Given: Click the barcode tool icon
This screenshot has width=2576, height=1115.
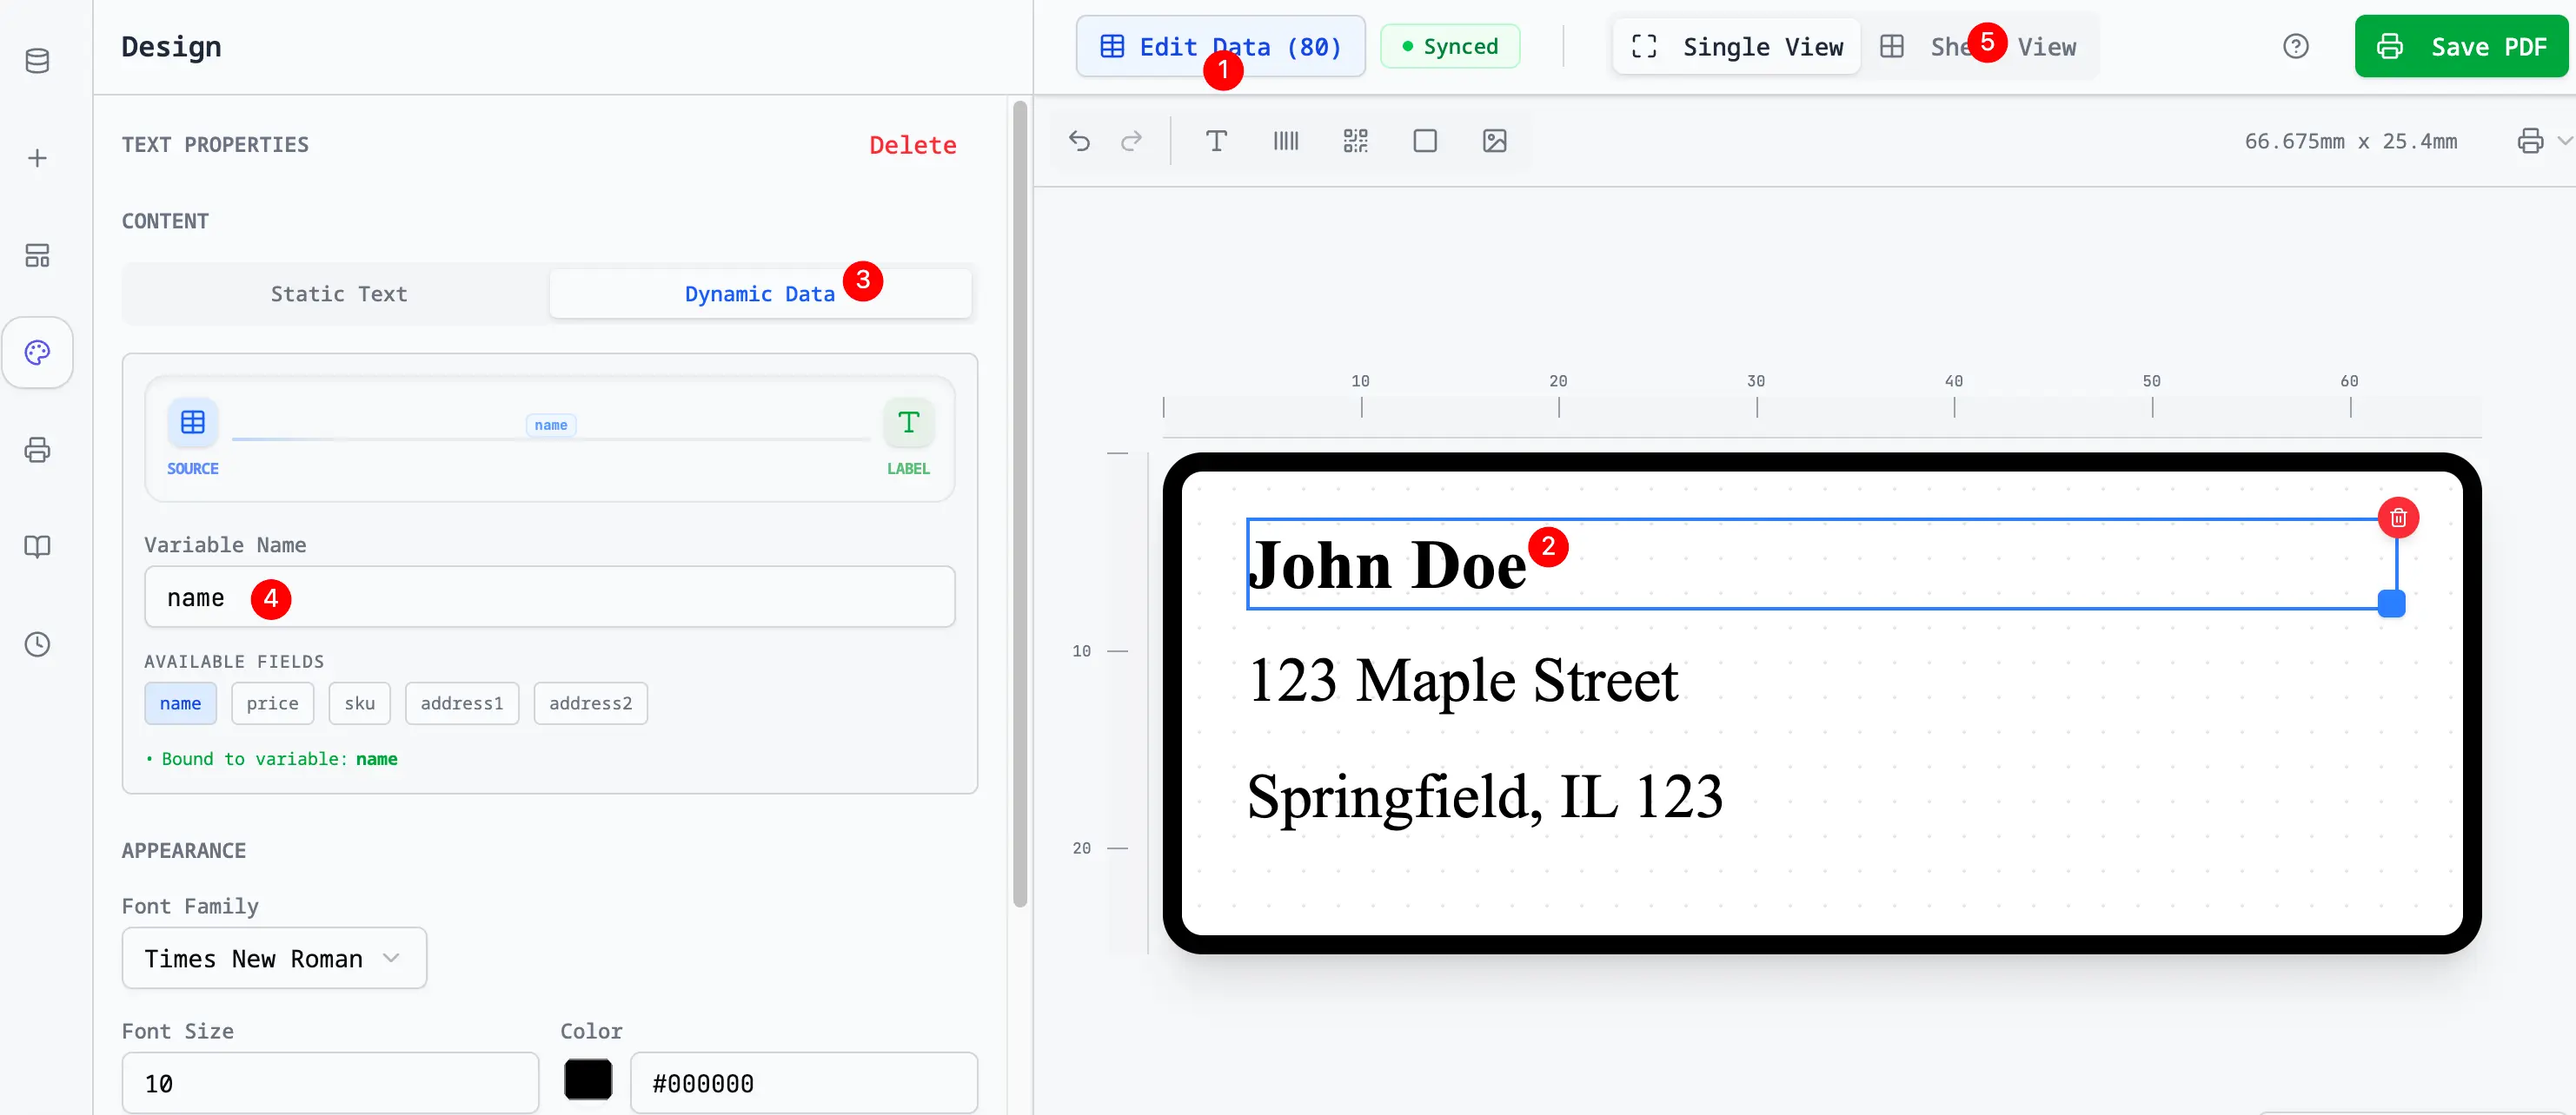Looking at the screenshot, I should coord(1285,141).
